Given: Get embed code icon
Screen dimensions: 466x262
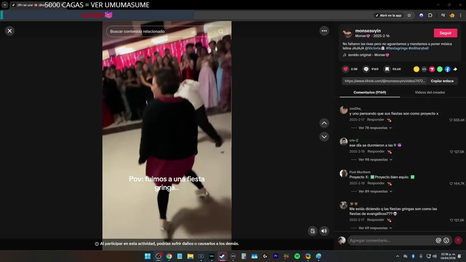Looking at the screenshot, I should pyautogui.click(x=424, y=69).
